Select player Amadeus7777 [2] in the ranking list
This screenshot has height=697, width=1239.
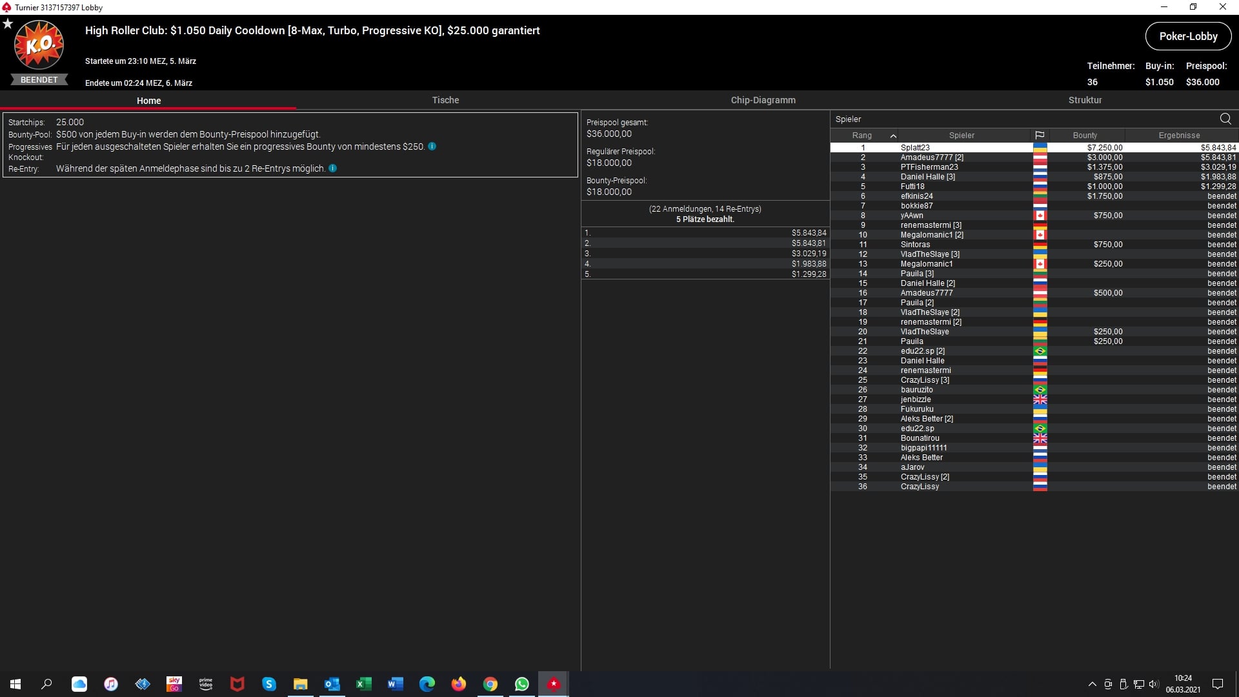click(932, 157)
